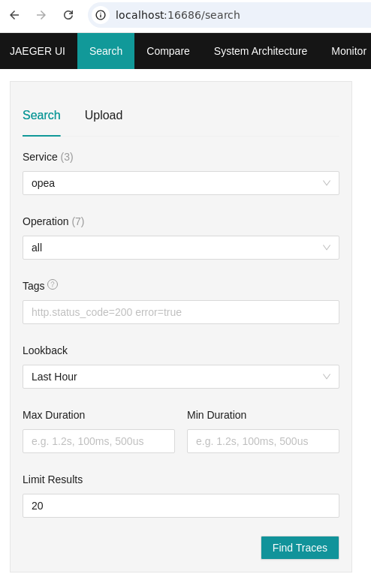371x574 pixels.
Task: Open the Compare menu item
Action: (x=168, y=51)
